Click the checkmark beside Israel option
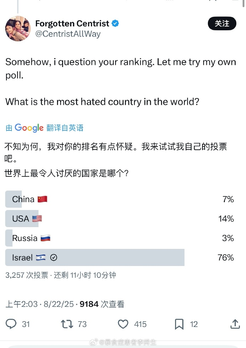Image resolution: width=246 pixels, height=348 pixels. (x=54, y=257)
